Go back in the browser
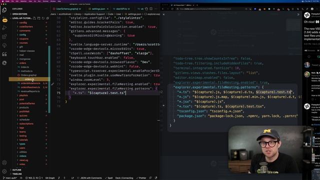This screenshot has width=320, height=180. point(163,9)
